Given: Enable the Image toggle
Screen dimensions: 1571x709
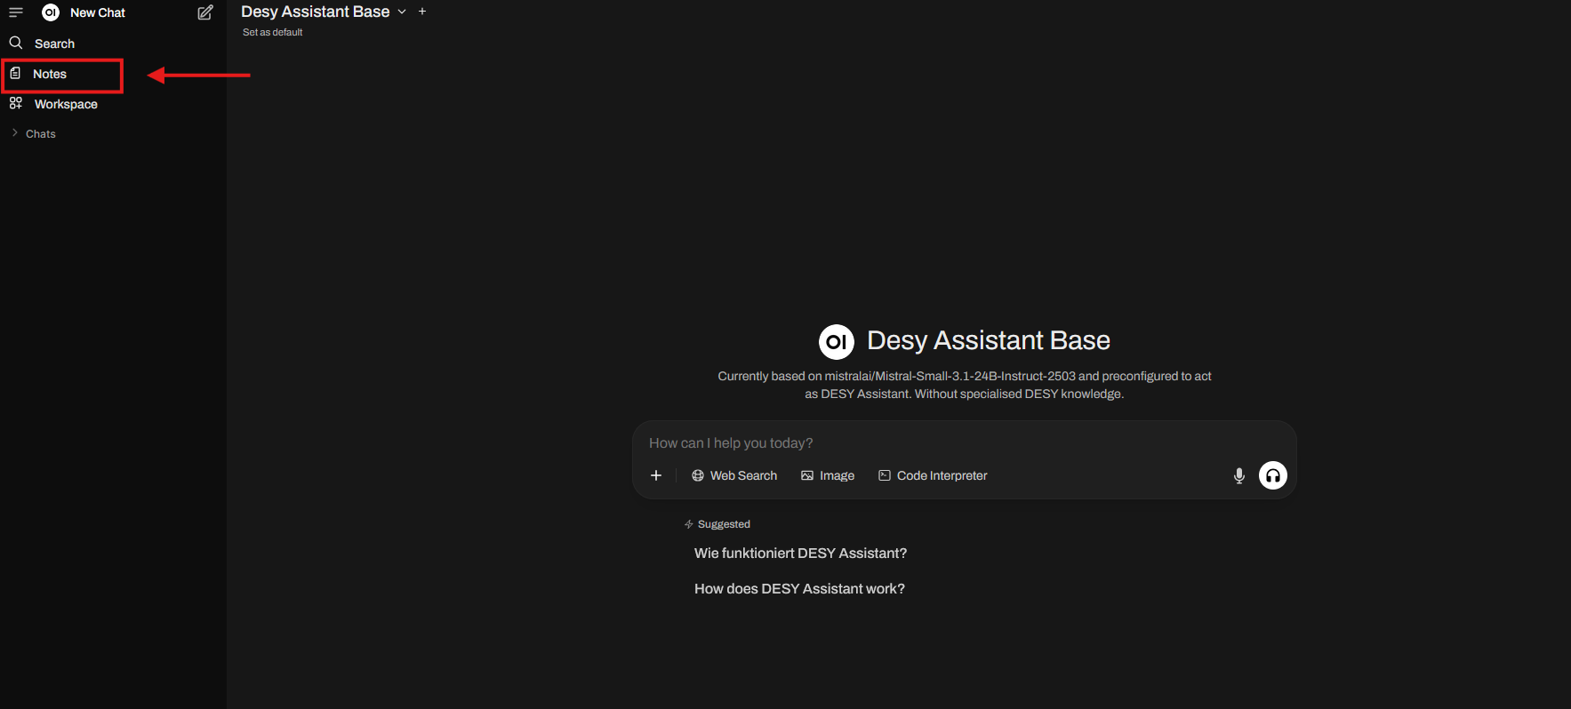Looking at the screenshot, I should coord(828,475).
